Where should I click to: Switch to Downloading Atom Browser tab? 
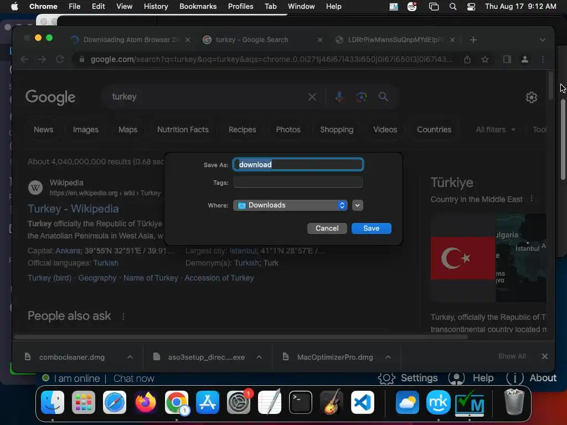130,40
